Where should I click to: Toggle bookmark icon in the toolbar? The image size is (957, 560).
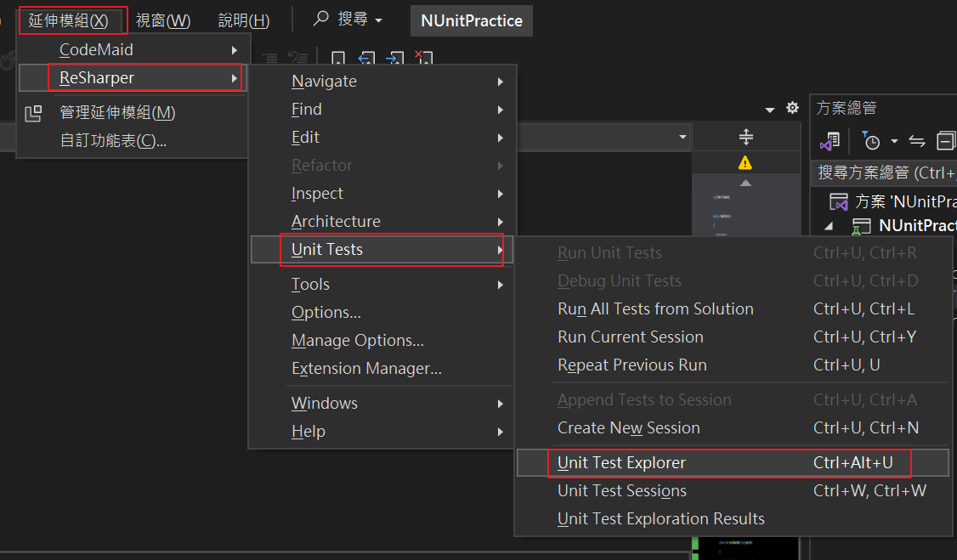338,59
